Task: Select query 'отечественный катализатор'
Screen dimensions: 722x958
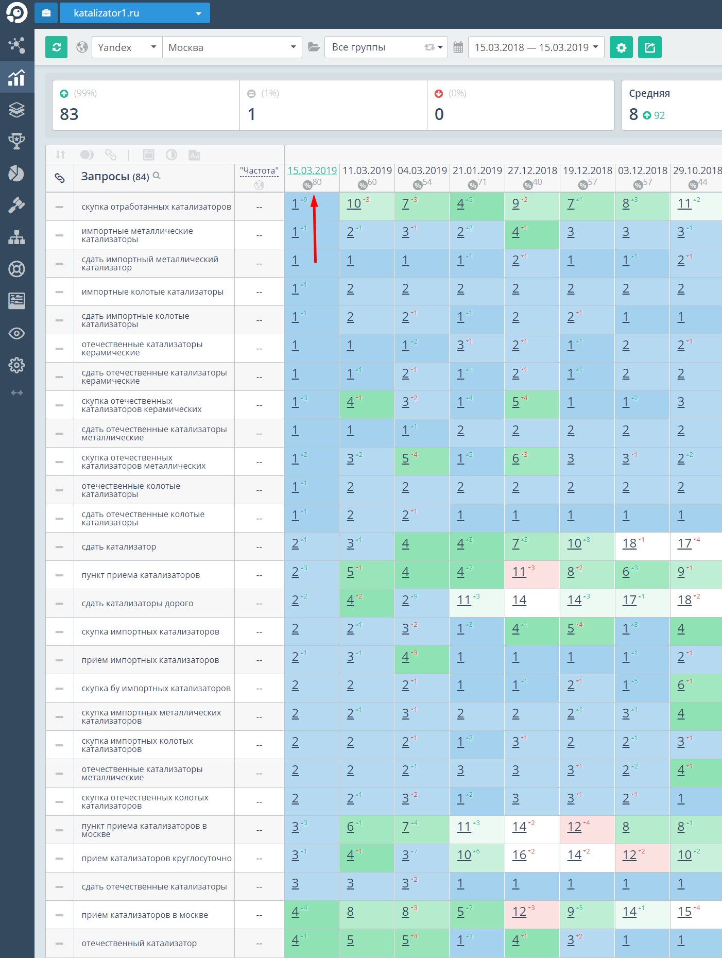Action: point(139,944)
